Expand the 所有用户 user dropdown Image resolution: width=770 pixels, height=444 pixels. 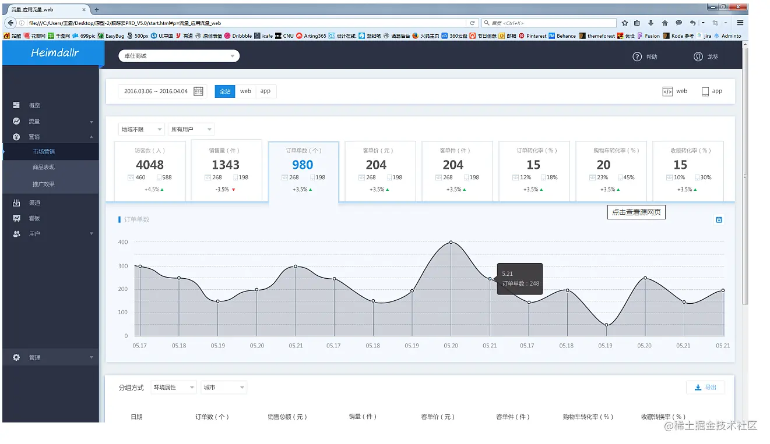click(191, 129)
